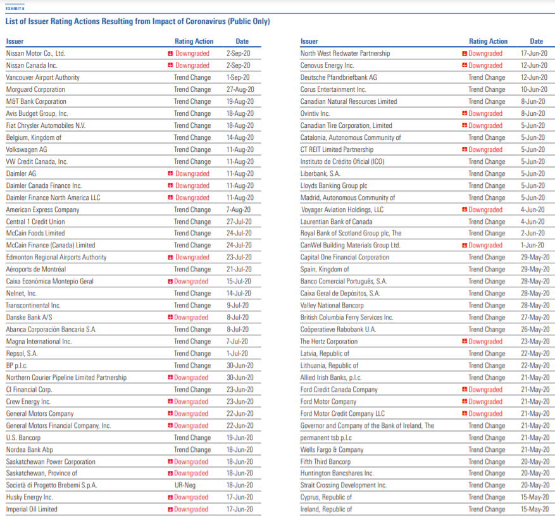Image resolution: width=555 pixels, height=524 pixels.
Task: Click the EXHIBIT 6 label
Action: 15,8
